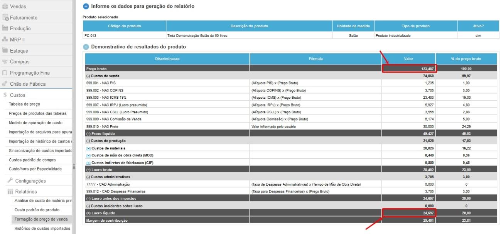Click the Fórmula column header
Viewport: 501px width, 234px height.
[316, 59]
